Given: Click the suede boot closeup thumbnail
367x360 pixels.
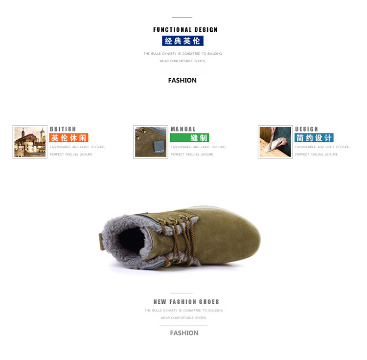Looking at the screenshot, I should tap(151, 142).
